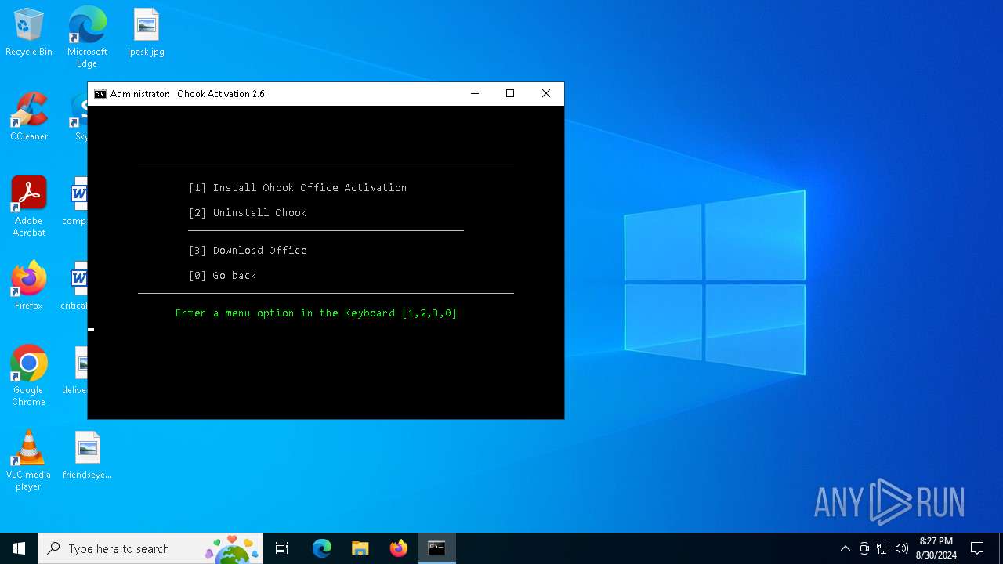Image resolution: width=1003 pixels, height=564 pixels.
Task: Click the '[1] Install Ohook Office Activation' line
Action: pos(298,188)
